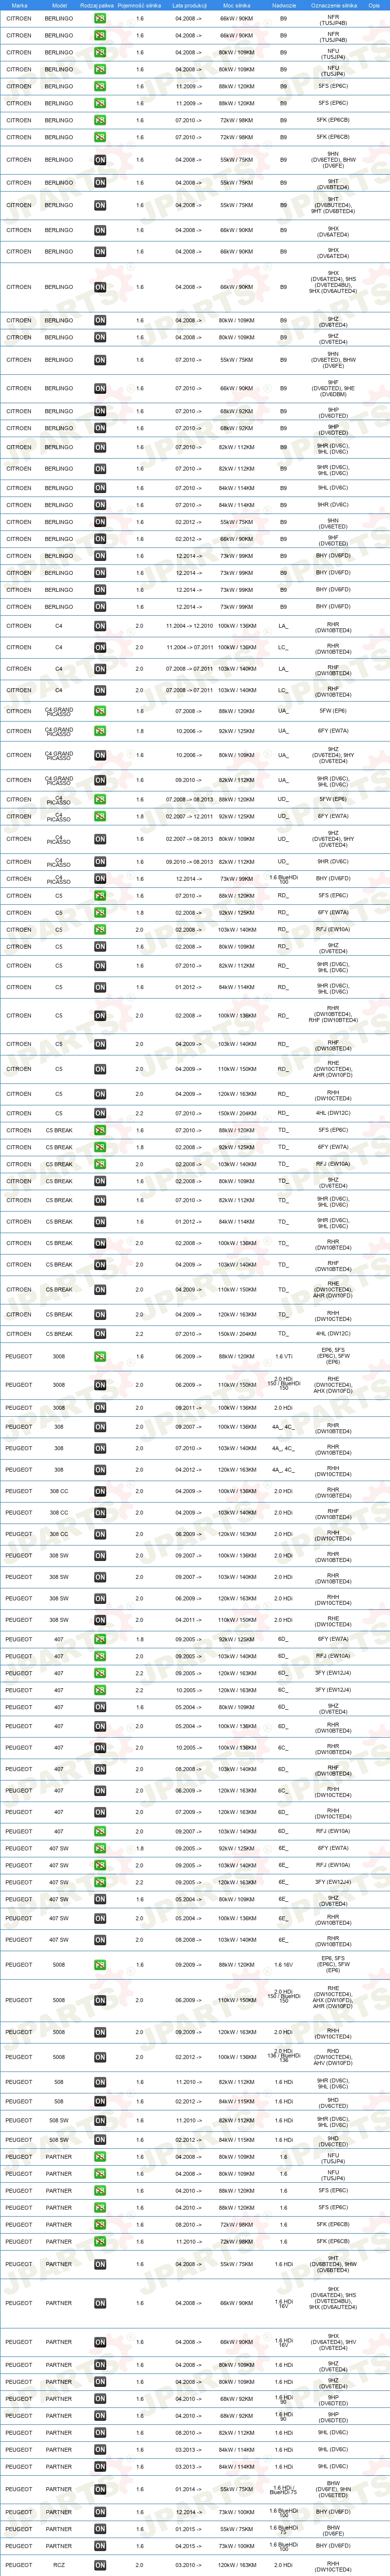The height and width of the screenshot is (2576, 390).
Task: Click the petrol icon in the Peugeot 407 1.8 row
Action: [x=100, y=1639]
